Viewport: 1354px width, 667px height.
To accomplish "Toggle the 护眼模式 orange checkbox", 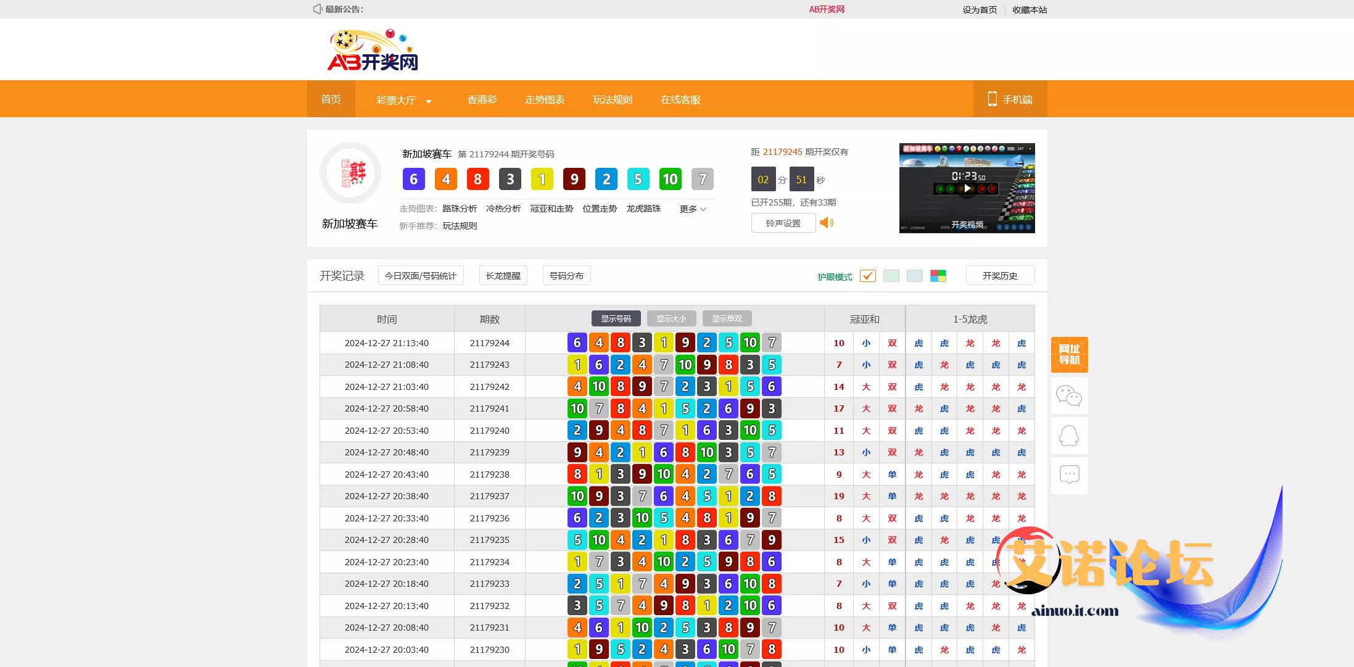I will click(x=867, y=276).
